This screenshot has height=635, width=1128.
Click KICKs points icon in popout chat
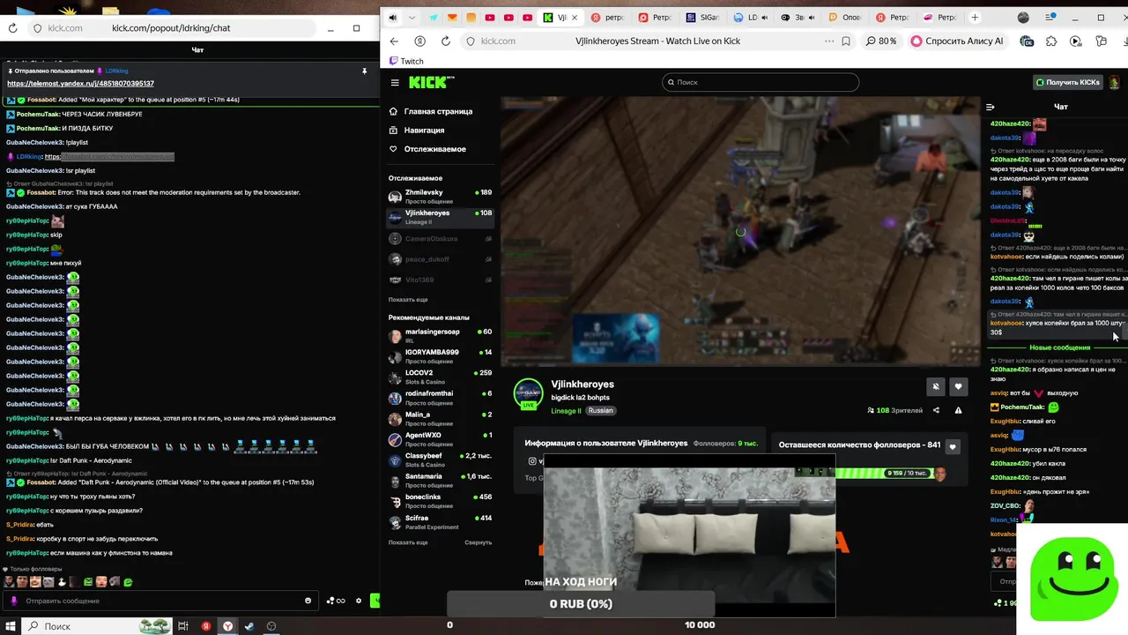(x=335, y=601)
